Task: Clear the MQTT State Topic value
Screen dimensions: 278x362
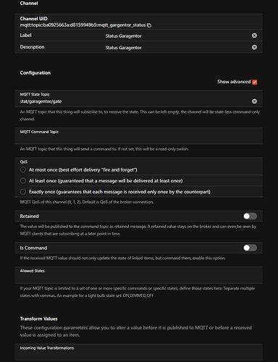Action: click(254, 101)
